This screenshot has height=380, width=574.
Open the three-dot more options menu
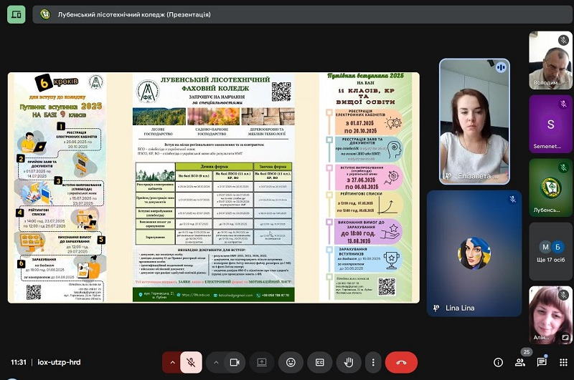pyautogui.click(x=372, y=362)
